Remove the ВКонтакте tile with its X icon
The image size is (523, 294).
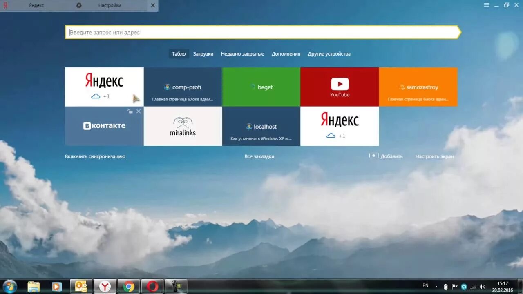pos(139,111)
